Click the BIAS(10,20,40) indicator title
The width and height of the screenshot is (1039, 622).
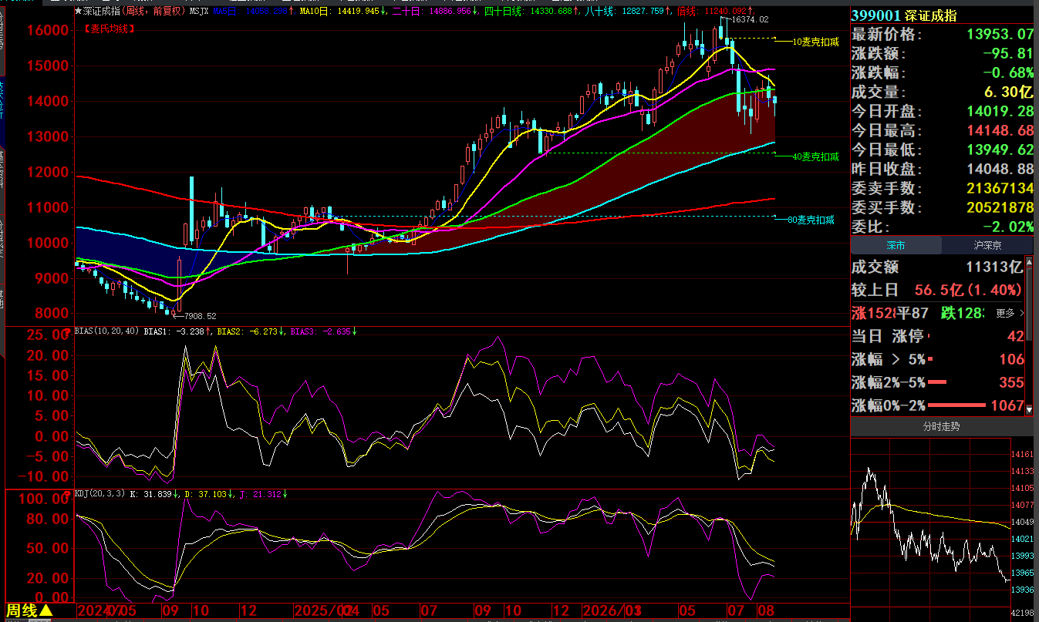point(107,331)
